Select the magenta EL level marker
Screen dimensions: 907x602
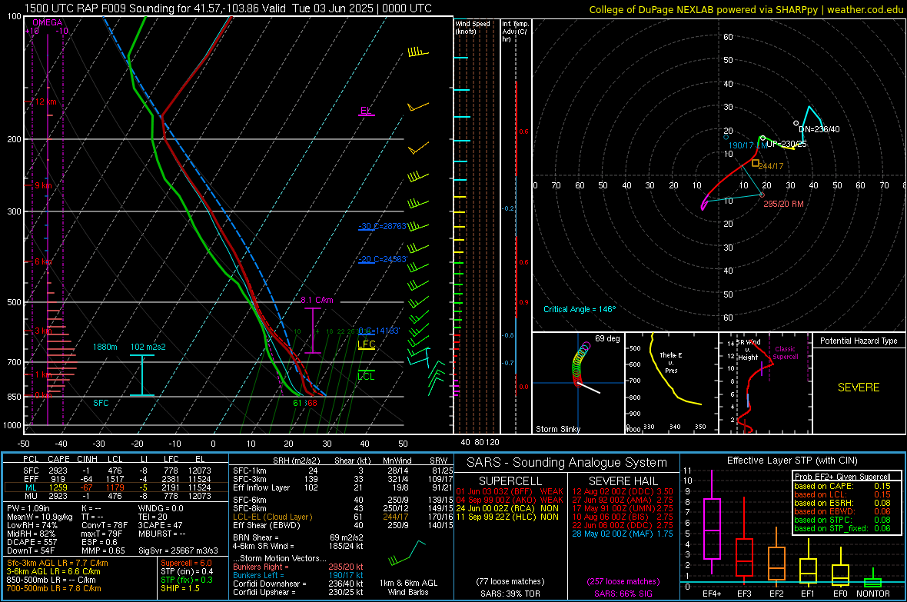coord(366,111)
